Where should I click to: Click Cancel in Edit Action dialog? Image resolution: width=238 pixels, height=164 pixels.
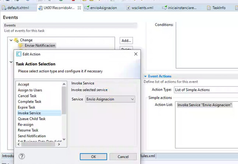(123, 157)
